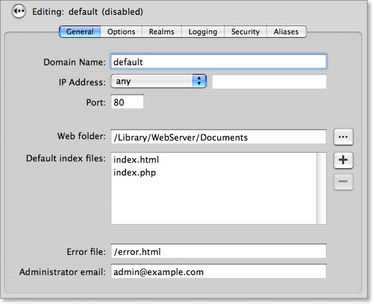Click the back arrow next to Editing
This screenshot has width=373, height=304.
[x=19, y=11]
